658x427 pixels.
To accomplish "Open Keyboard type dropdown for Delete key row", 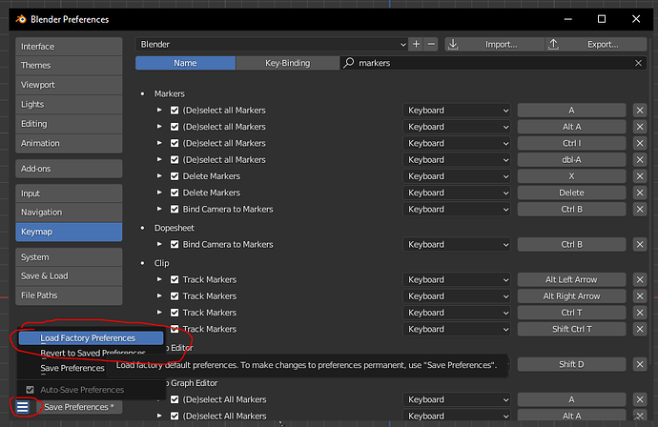I will 457,193.
